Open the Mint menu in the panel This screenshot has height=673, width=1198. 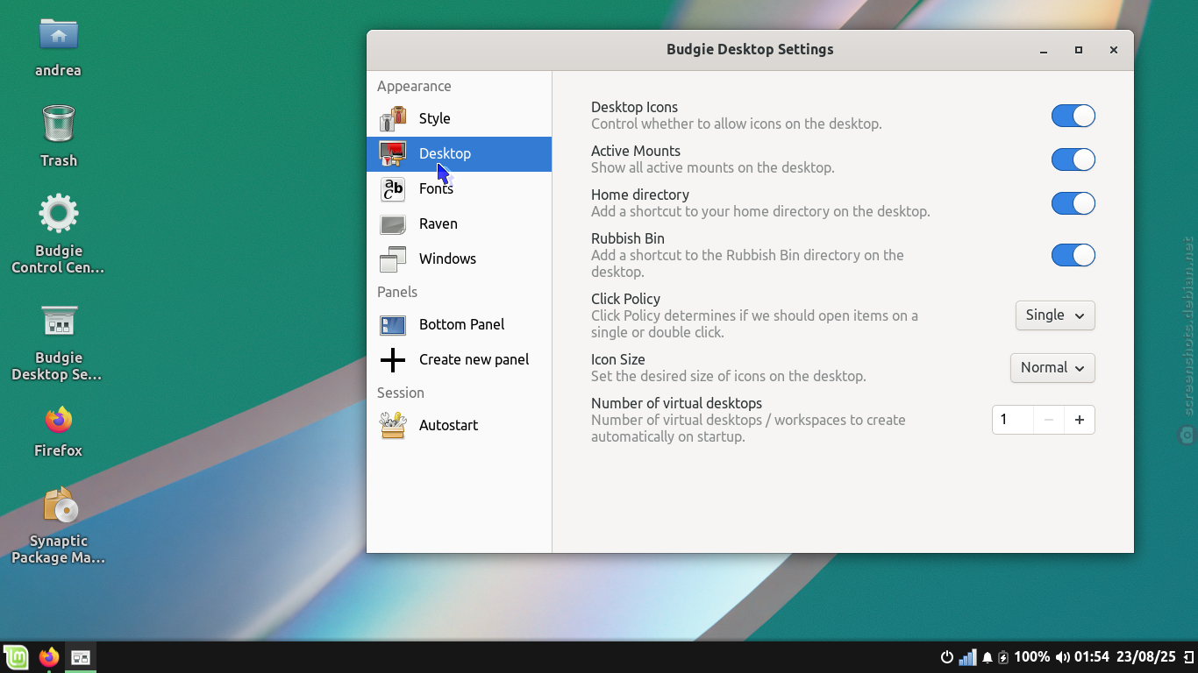[16, 657]
